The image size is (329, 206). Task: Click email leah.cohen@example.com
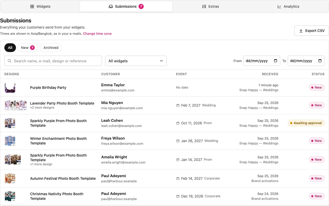pos(122,126)
